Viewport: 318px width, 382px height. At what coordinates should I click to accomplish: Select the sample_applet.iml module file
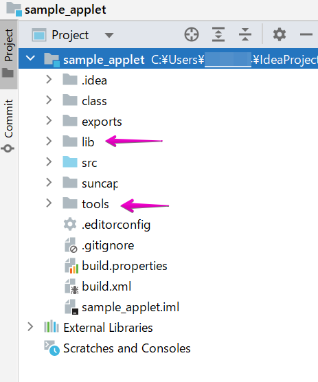coord(130,307)
